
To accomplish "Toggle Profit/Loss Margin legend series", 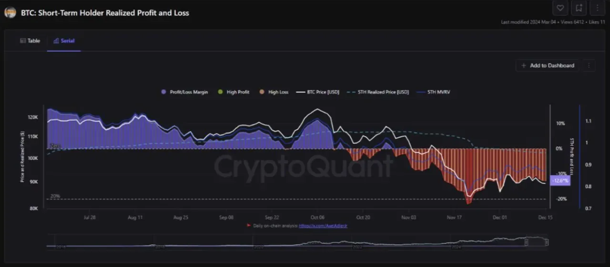I will click(184, 92).
